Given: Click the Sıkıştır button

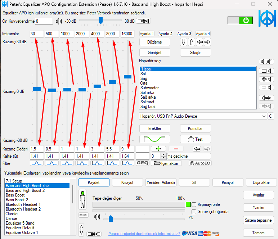Looking at the screenshot, I should pos(196,53).
